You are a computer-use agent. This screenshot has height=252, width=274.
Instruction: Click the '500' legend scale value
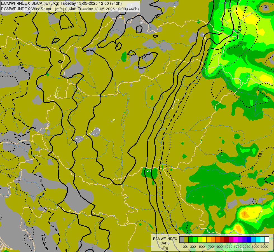coord(202,247)
